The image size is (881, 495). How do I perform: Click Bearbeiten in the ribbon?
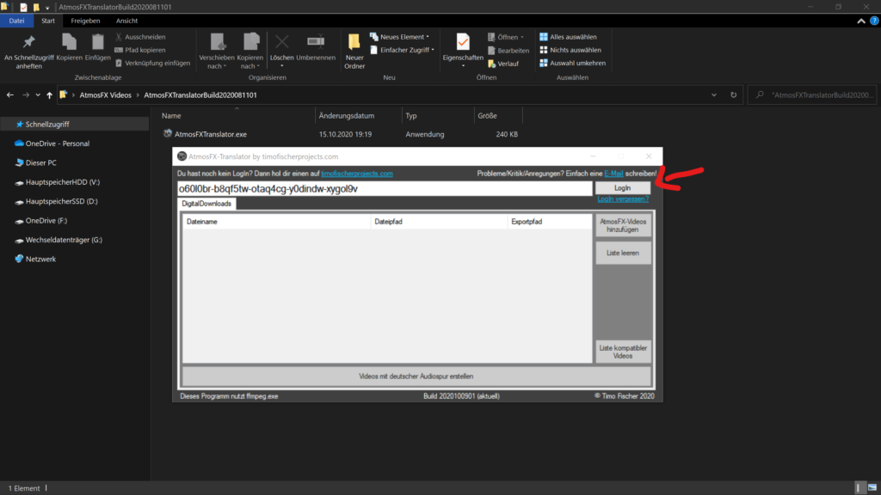(x=508, y=51)
